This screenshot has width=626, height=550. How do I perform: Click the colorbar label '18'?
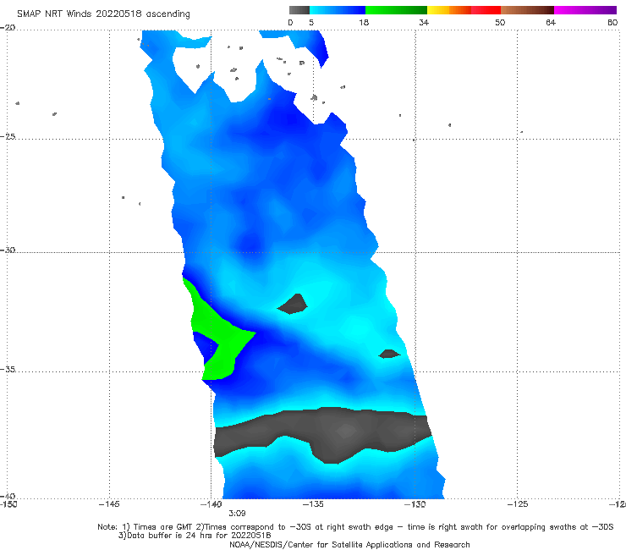(364, 22)
